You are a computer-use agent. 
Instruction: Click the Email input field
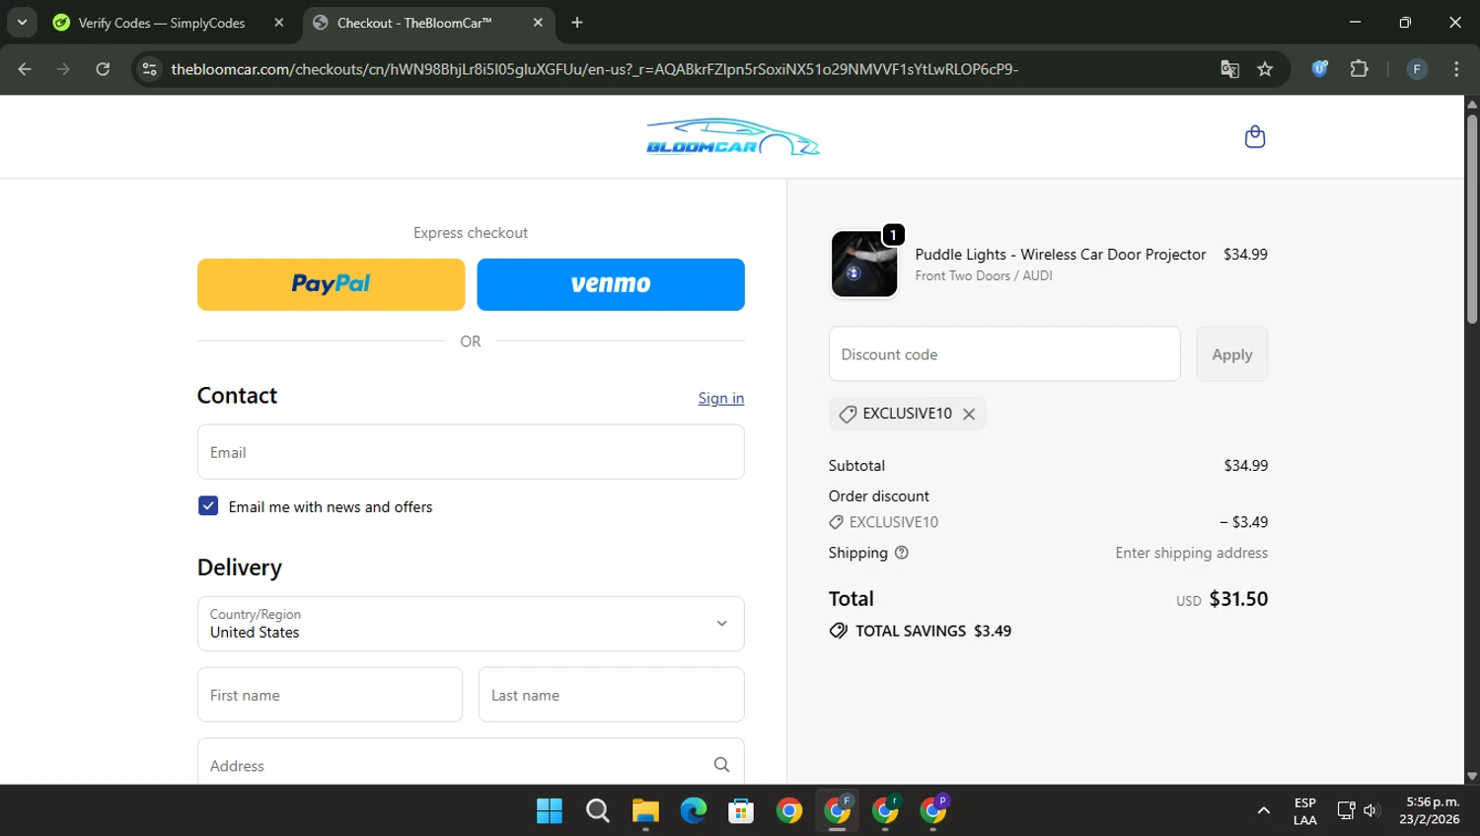pos(471,452)
